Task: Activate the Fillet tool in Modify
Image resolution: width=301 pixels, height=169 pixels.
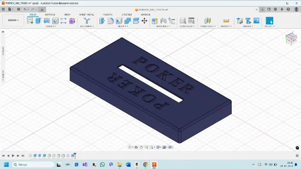Action: point(111,21)
